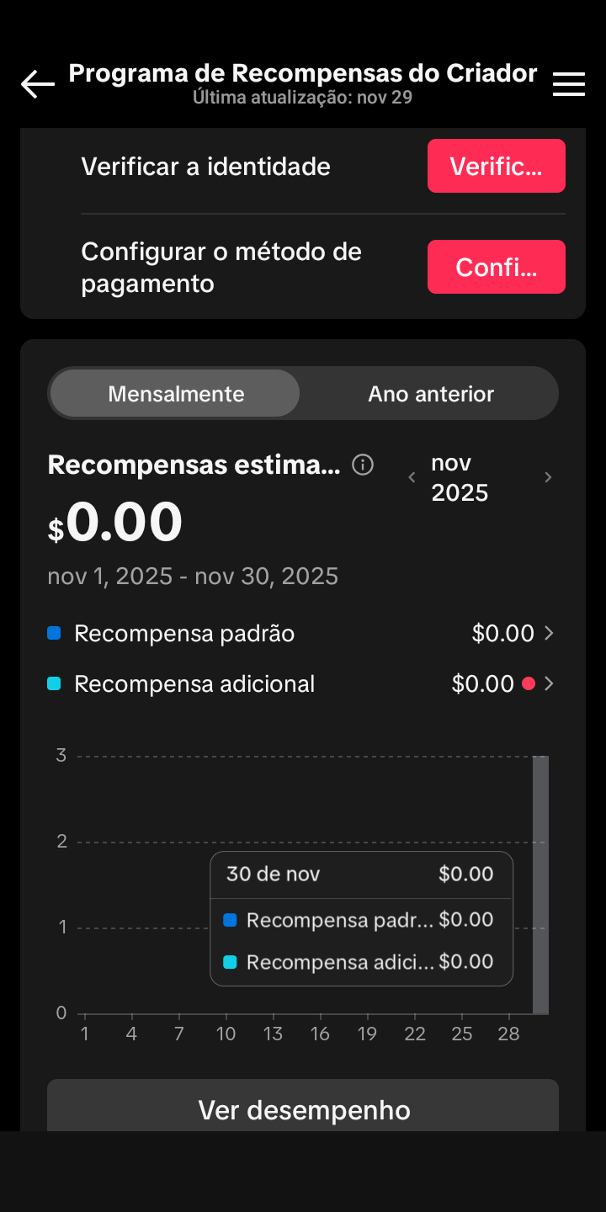
Task: Select the Mensalmente tab
Action: 176,393
